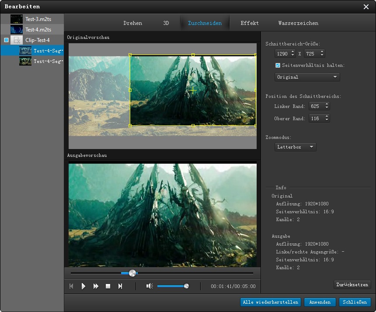Click the Schließen button

point(355,302)
